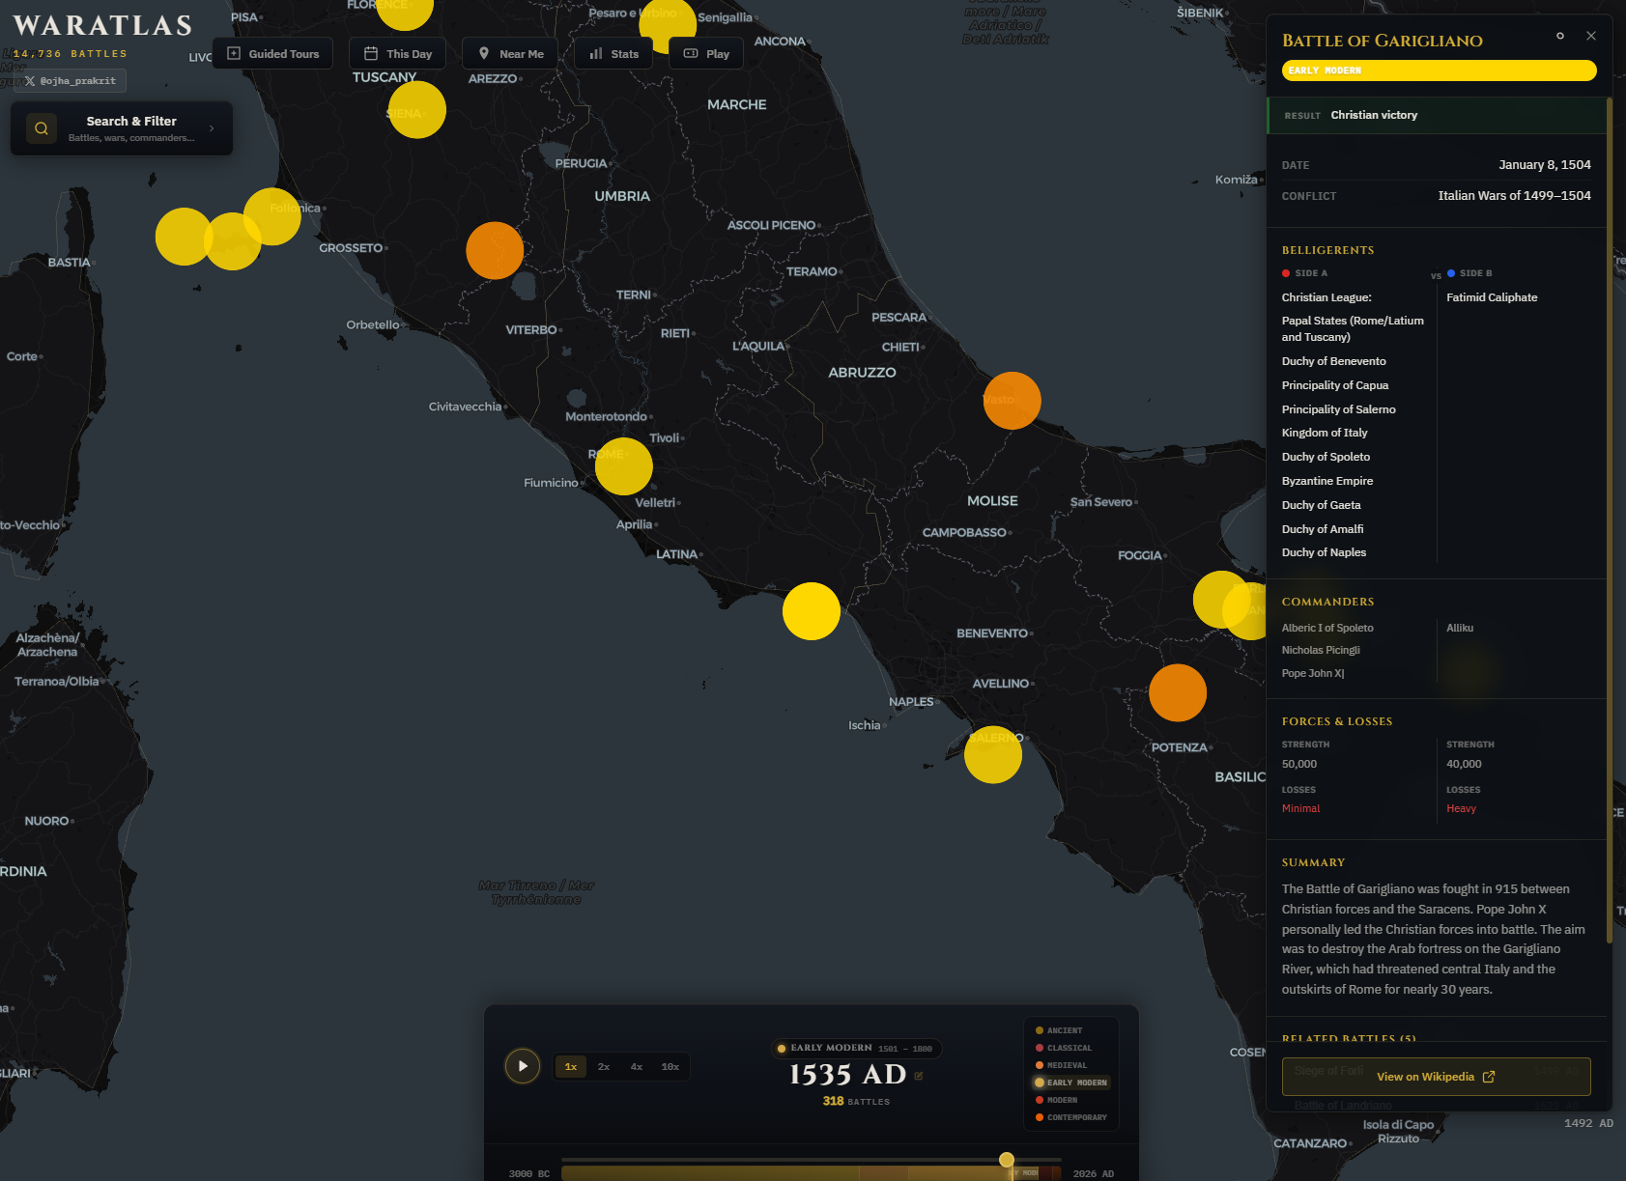Open the @ojha_prakrit X profile link
The width and height of the screenshot is (1626, 1181).
71,81
